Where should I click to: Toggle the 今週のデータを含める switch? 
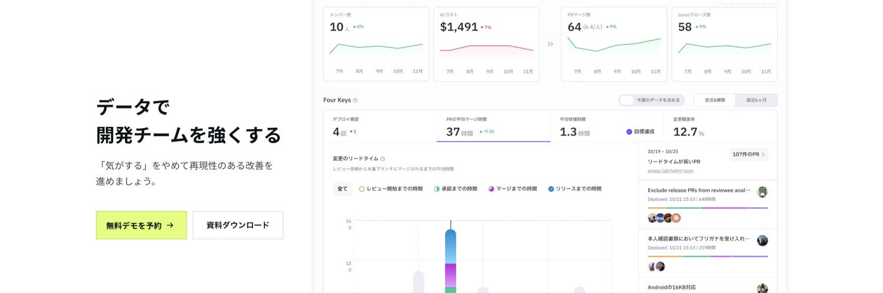tap(626, 100)
